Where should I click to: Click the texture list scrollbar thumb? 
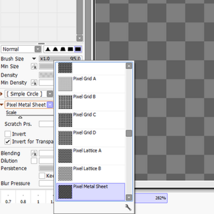tap(129, 133)
